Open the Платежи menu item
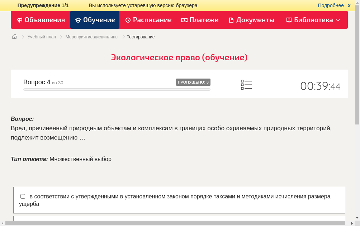Screen dimensions: 360x226 pyautogui.click(x=199, y=20)
